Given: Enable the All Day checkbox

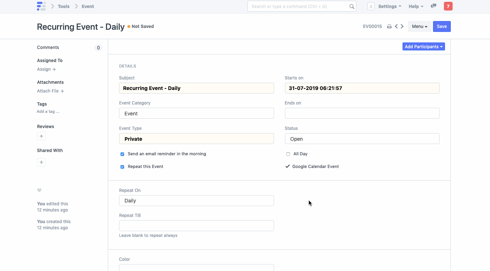Looking at the screenshot, I should [288, 154].
